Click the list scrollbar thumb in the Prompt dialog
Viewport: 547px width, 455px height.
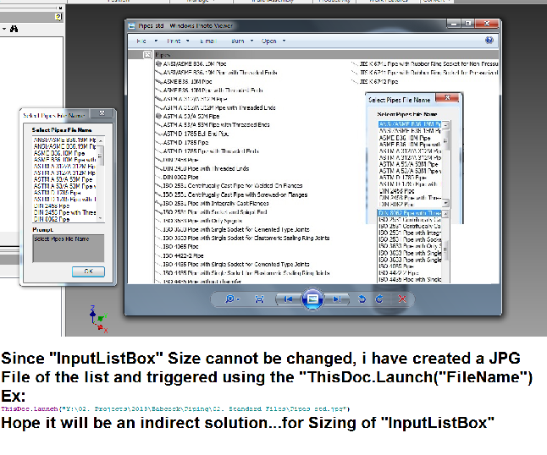pyautogui.click(x=101, y=156)
